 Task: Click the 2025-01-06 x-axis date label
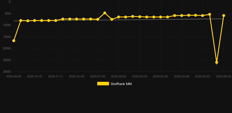(98, 77)
